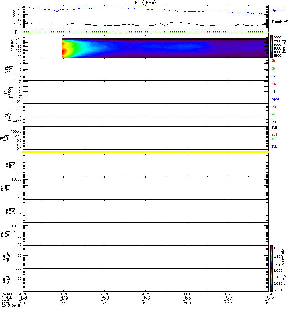The width and height of the screenshot is (291, 311).
Task: Click the Keogram axis title
Action: (x=12, y=47)
